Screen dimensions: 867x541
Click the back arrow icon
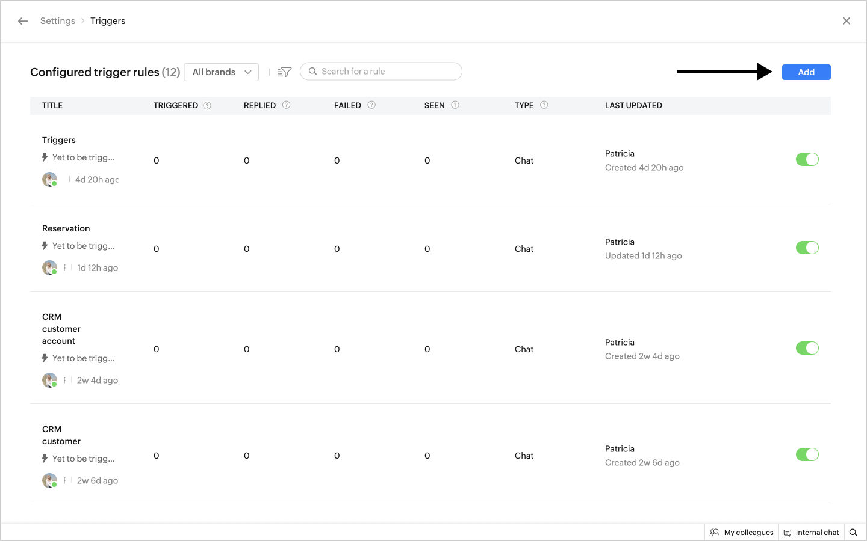[23, 21]
